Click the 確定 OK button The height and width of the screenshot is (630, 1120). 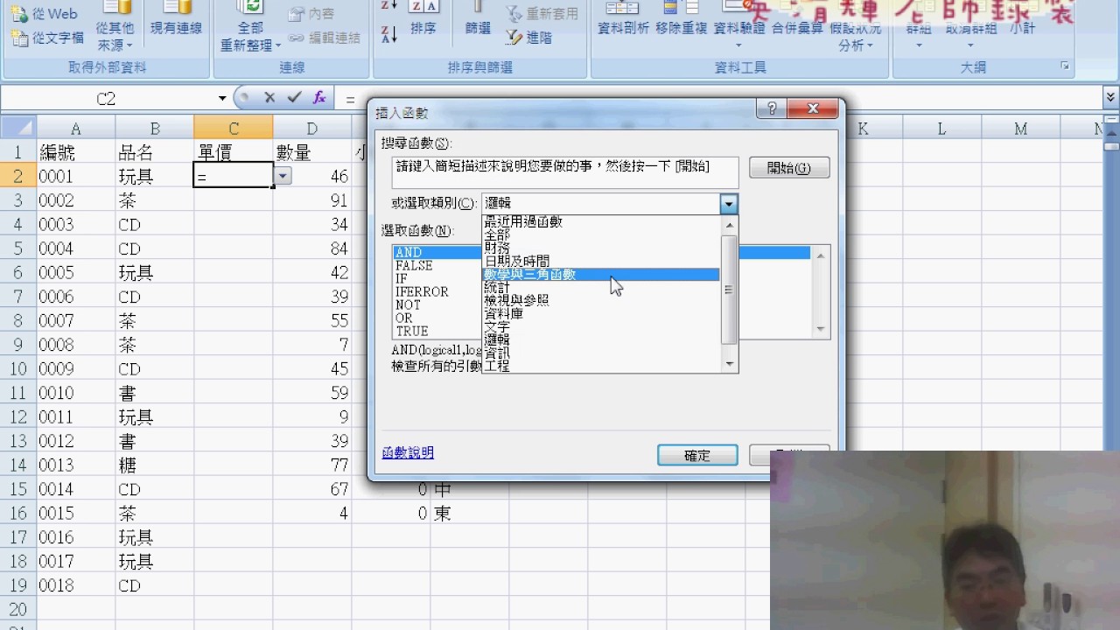point(697,455)
